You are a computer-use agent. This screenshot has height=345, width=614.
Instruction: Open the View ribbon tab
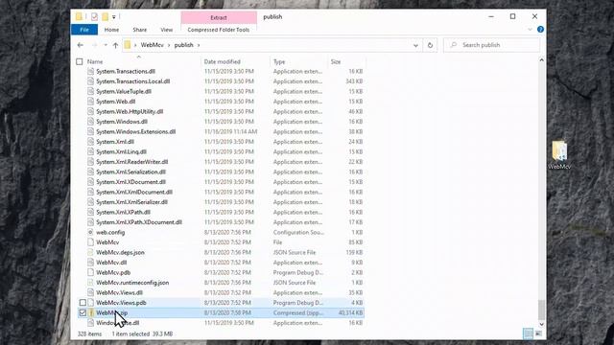166,30
